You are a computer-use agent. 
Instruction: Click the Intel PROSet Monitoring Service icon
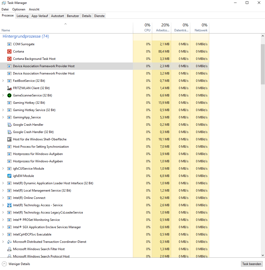pos(9,220)
